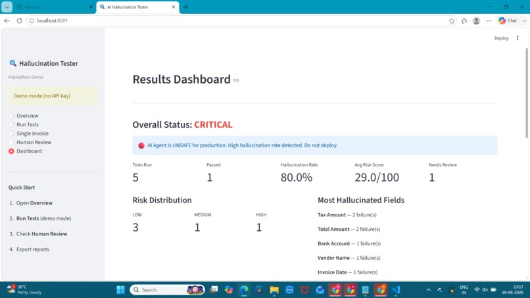
Task: Open McAfee from the taskbar
Action: coord(304,290)
